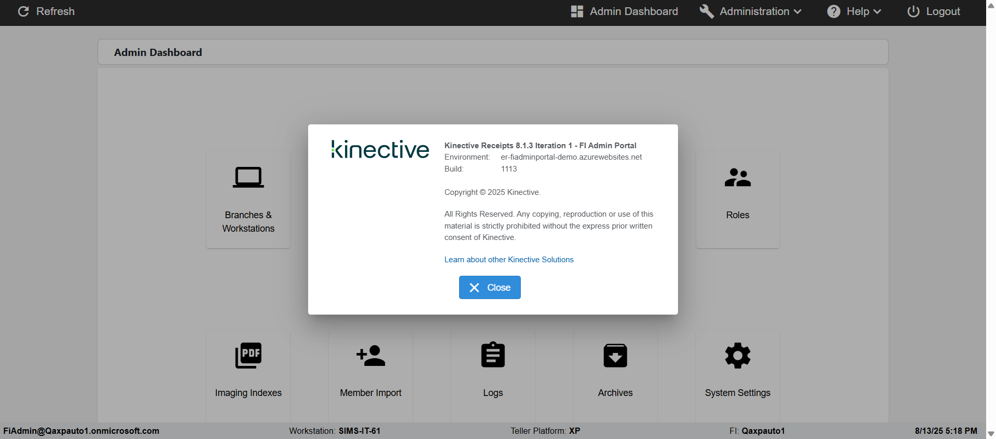Click the Kinective Receipts 8.1.3 version title
This screenshot has width=996, height=439.
point(541,146)
